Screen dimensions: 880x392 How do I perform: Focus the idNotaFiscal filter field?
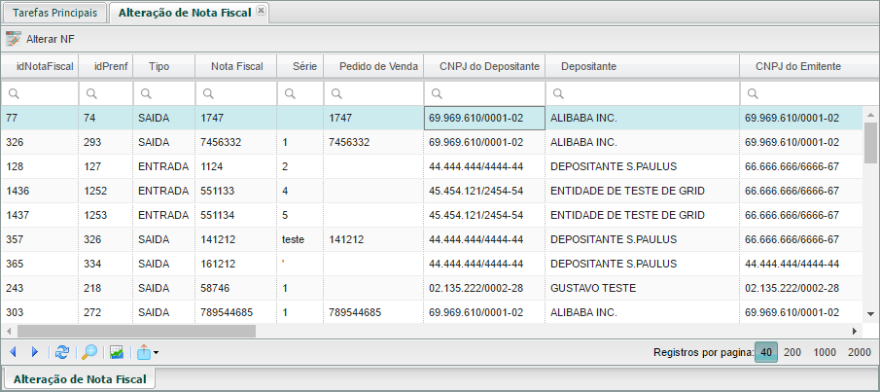pyautogui.click(x=39, y=93)
